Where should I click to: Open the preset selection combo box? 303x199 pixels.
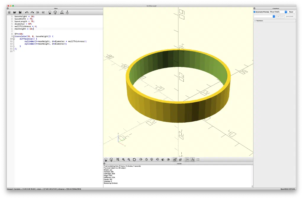264,17
